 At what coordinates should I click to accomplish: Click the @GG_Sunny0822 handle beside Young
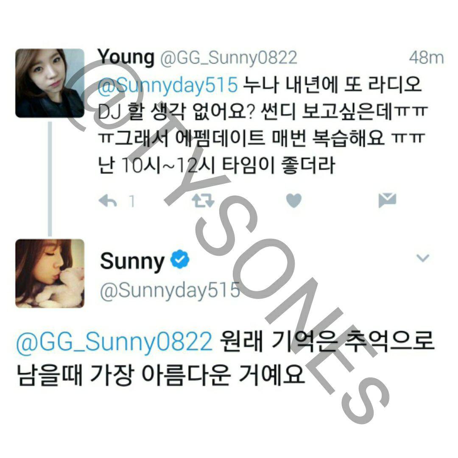(229, 58)
